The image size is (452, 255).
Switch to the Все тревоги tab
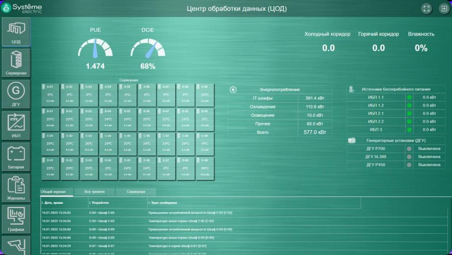pos(94,192)
